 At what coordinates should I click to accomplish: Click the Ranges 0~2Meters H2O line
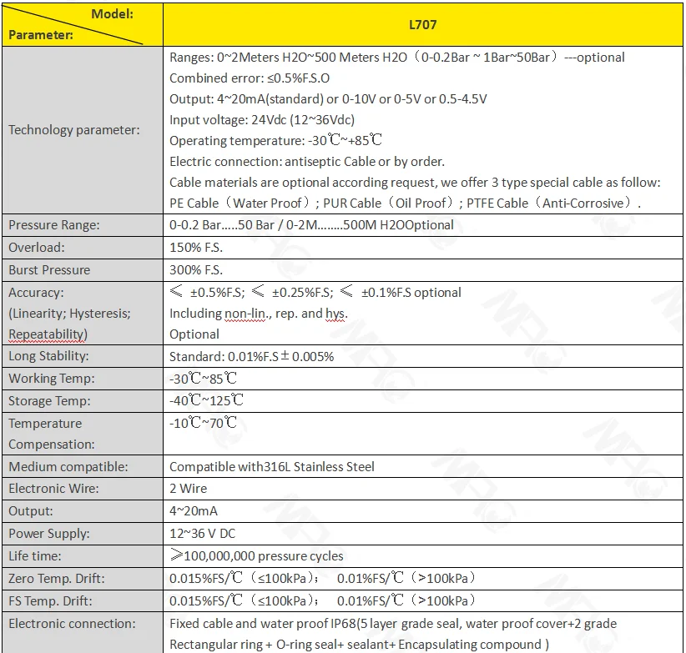pyautogui.click(x=396, y=58)
